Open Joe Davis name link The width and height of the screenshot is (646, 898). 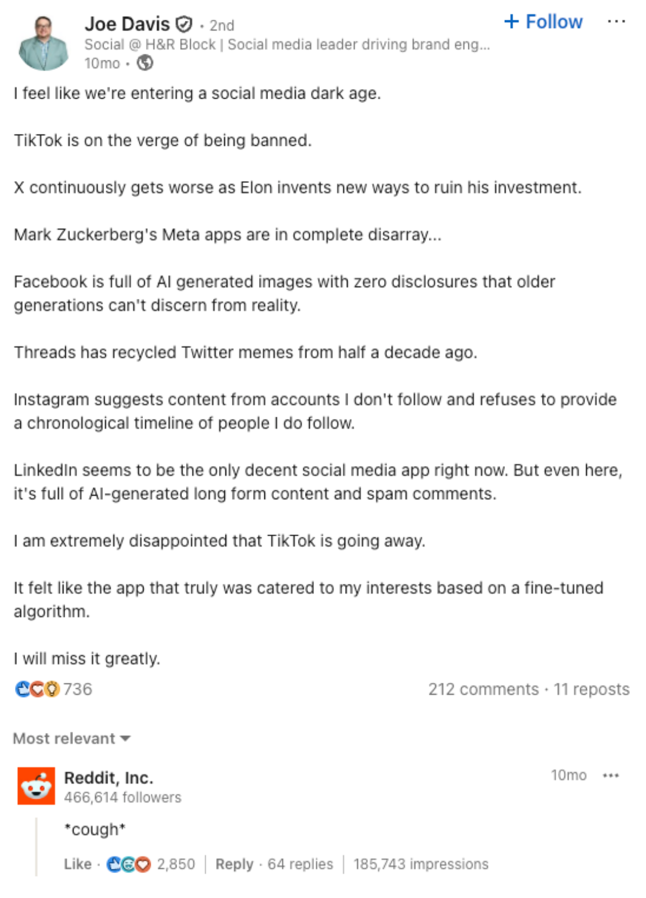(x=127, y=24)
